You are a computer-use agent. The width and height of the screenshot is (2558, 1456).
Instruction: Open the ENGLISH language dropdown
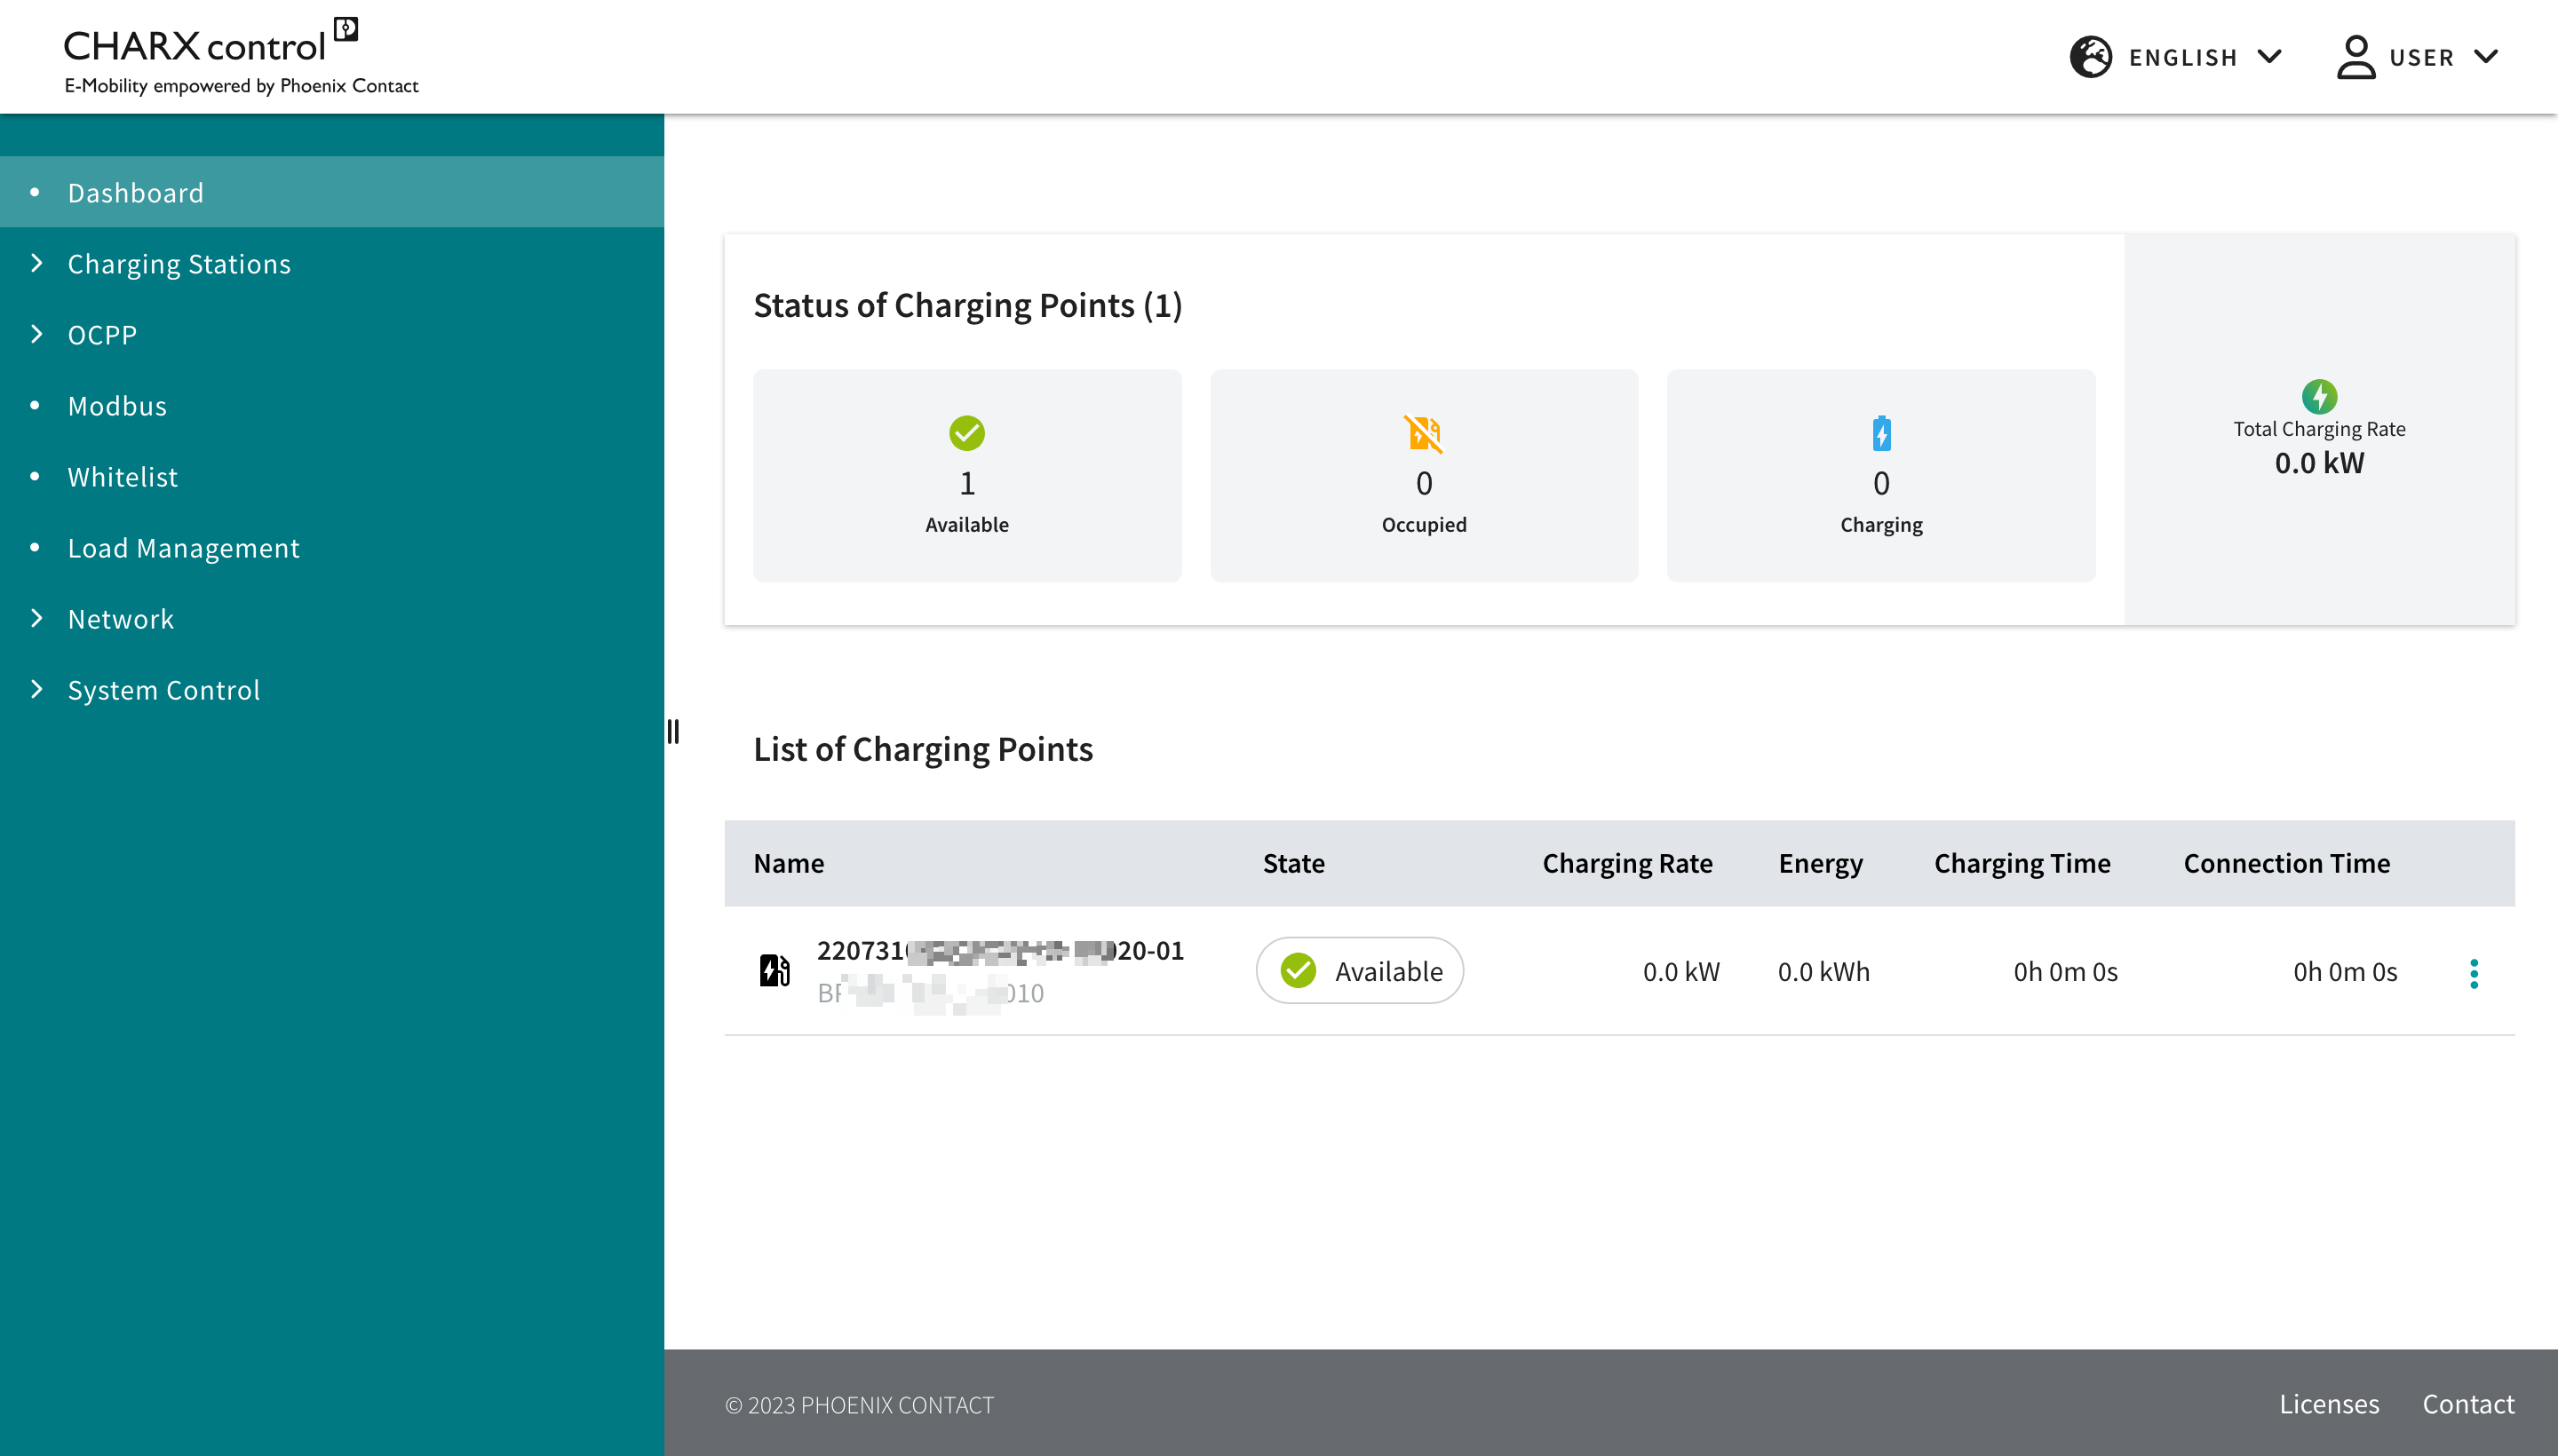pyautogui.click(x=2203, y=57)
